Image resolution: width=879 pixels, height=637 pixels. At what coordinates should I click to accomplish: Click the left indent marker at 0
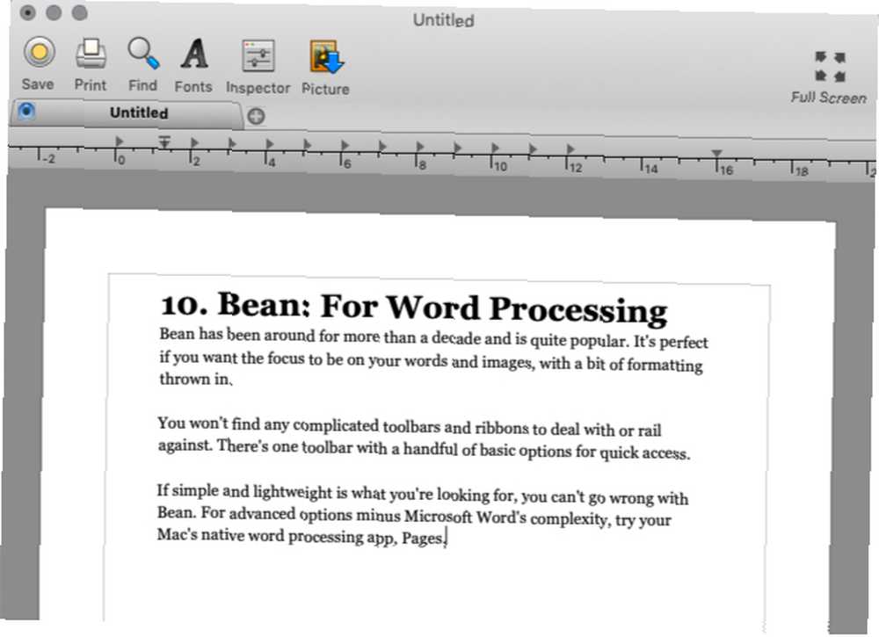click(119, 141)
